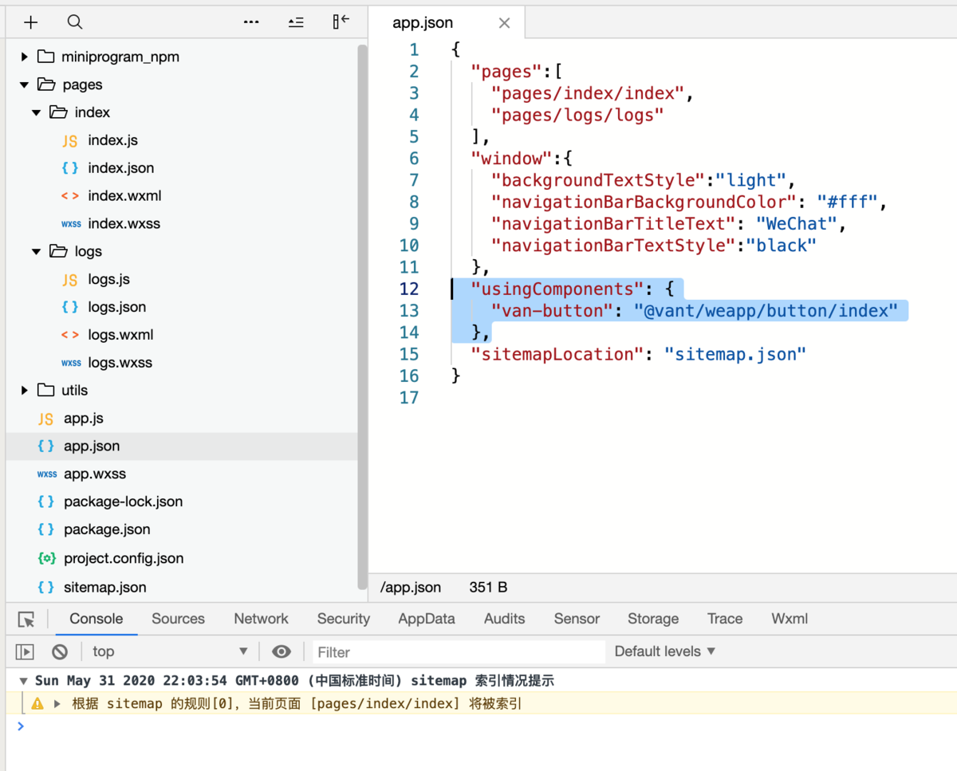Viewport: 957px width, 771px height.
Task: Click the collapse-all folders icon
Action: point(296,22)
